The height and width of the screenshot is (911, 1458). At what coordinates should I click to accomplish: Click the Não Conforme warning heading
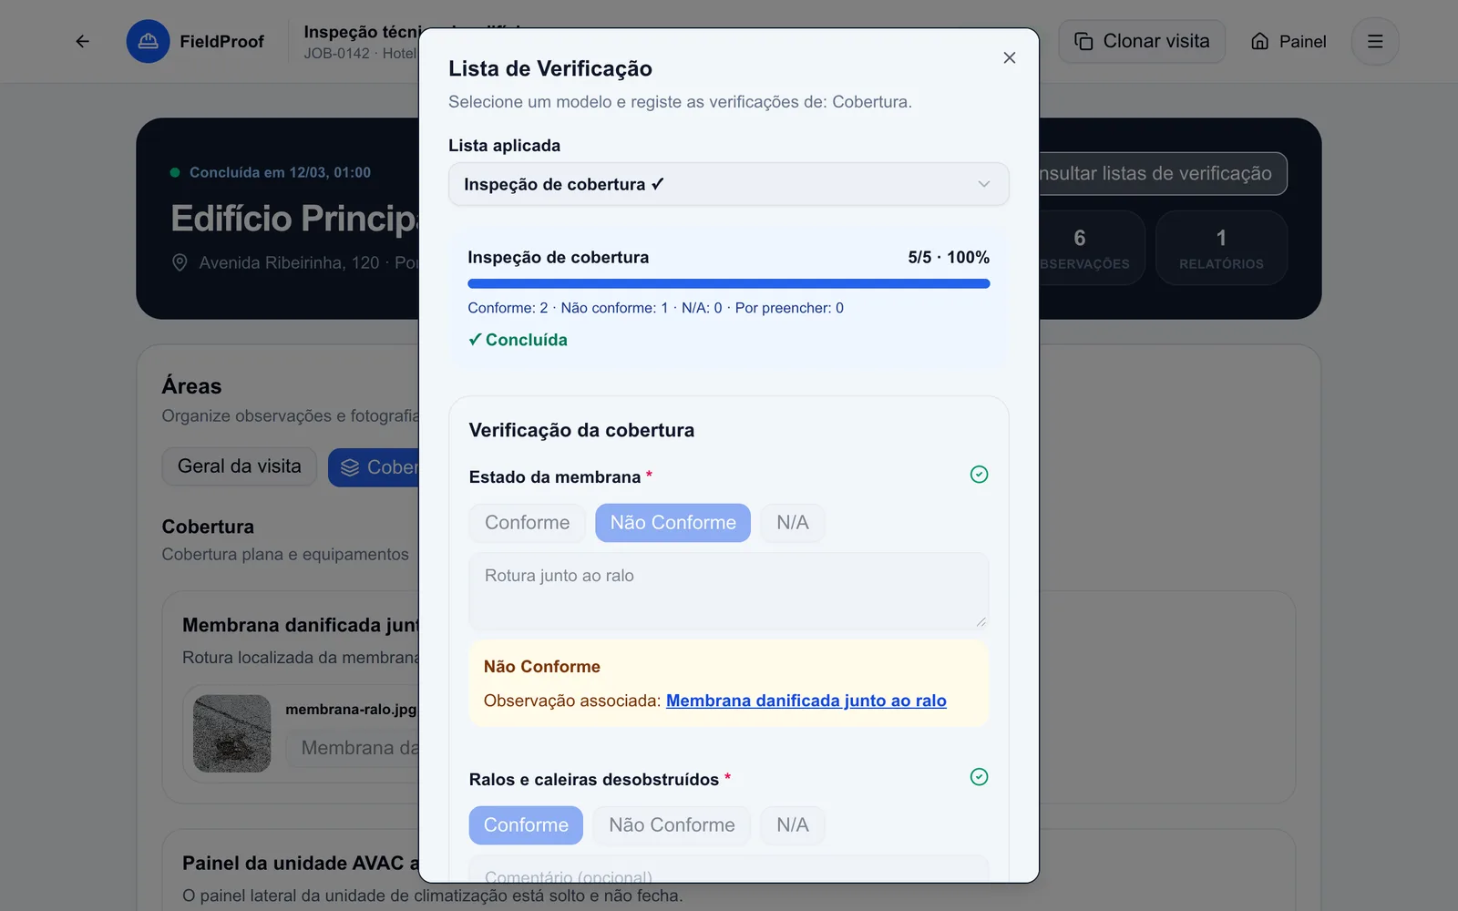[x=541, y=667]
